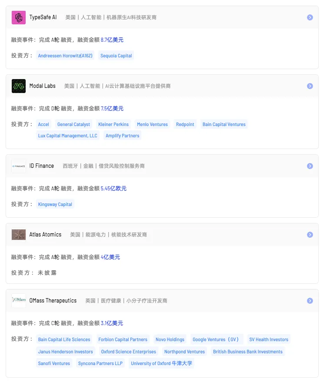Open OMass Therapeutics details arrow
Image resolution: width=323 pixels, height=382 pixels.
pyautogui.click(x=310, y=301)
